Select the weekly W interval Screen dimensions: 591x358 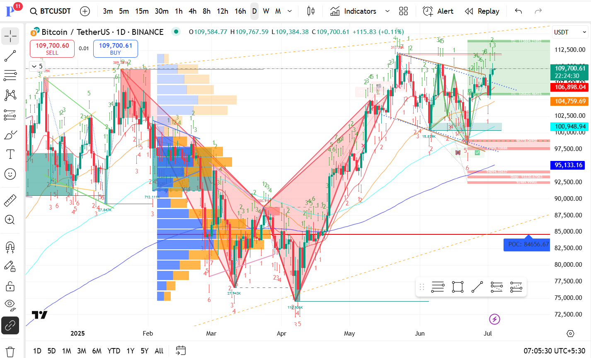(266, 11)
